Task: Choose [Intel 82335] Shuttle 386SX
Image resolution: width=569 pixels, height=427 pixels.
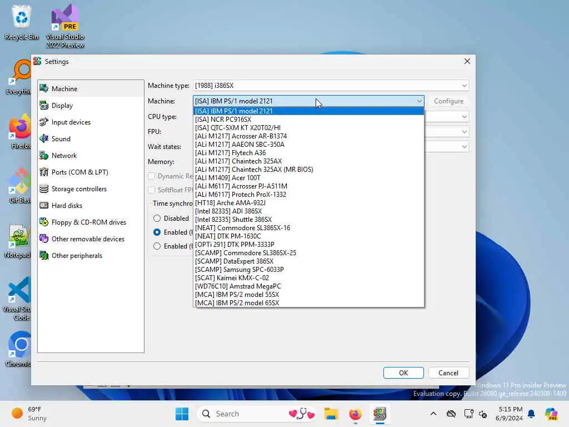Action: click(x=308, y=220)
